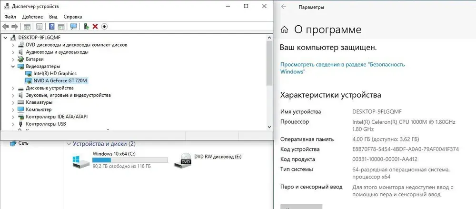The image size is (476, 209).
Task: Click the Back arrow in Device Manager toolbar
Action: 6,26
